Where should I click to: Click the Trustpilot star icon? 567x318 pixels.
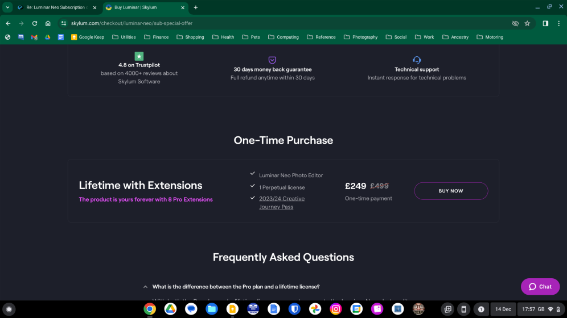pyautogui.click(x=139, y=56)
